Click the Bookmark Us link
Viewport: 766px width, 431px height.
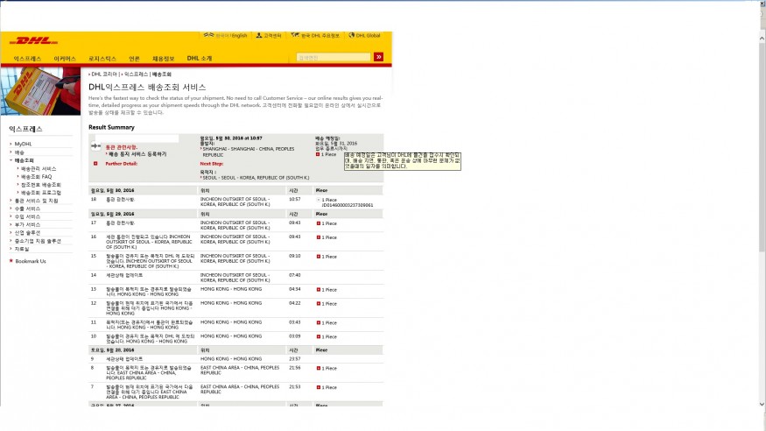tap(31, 261)
